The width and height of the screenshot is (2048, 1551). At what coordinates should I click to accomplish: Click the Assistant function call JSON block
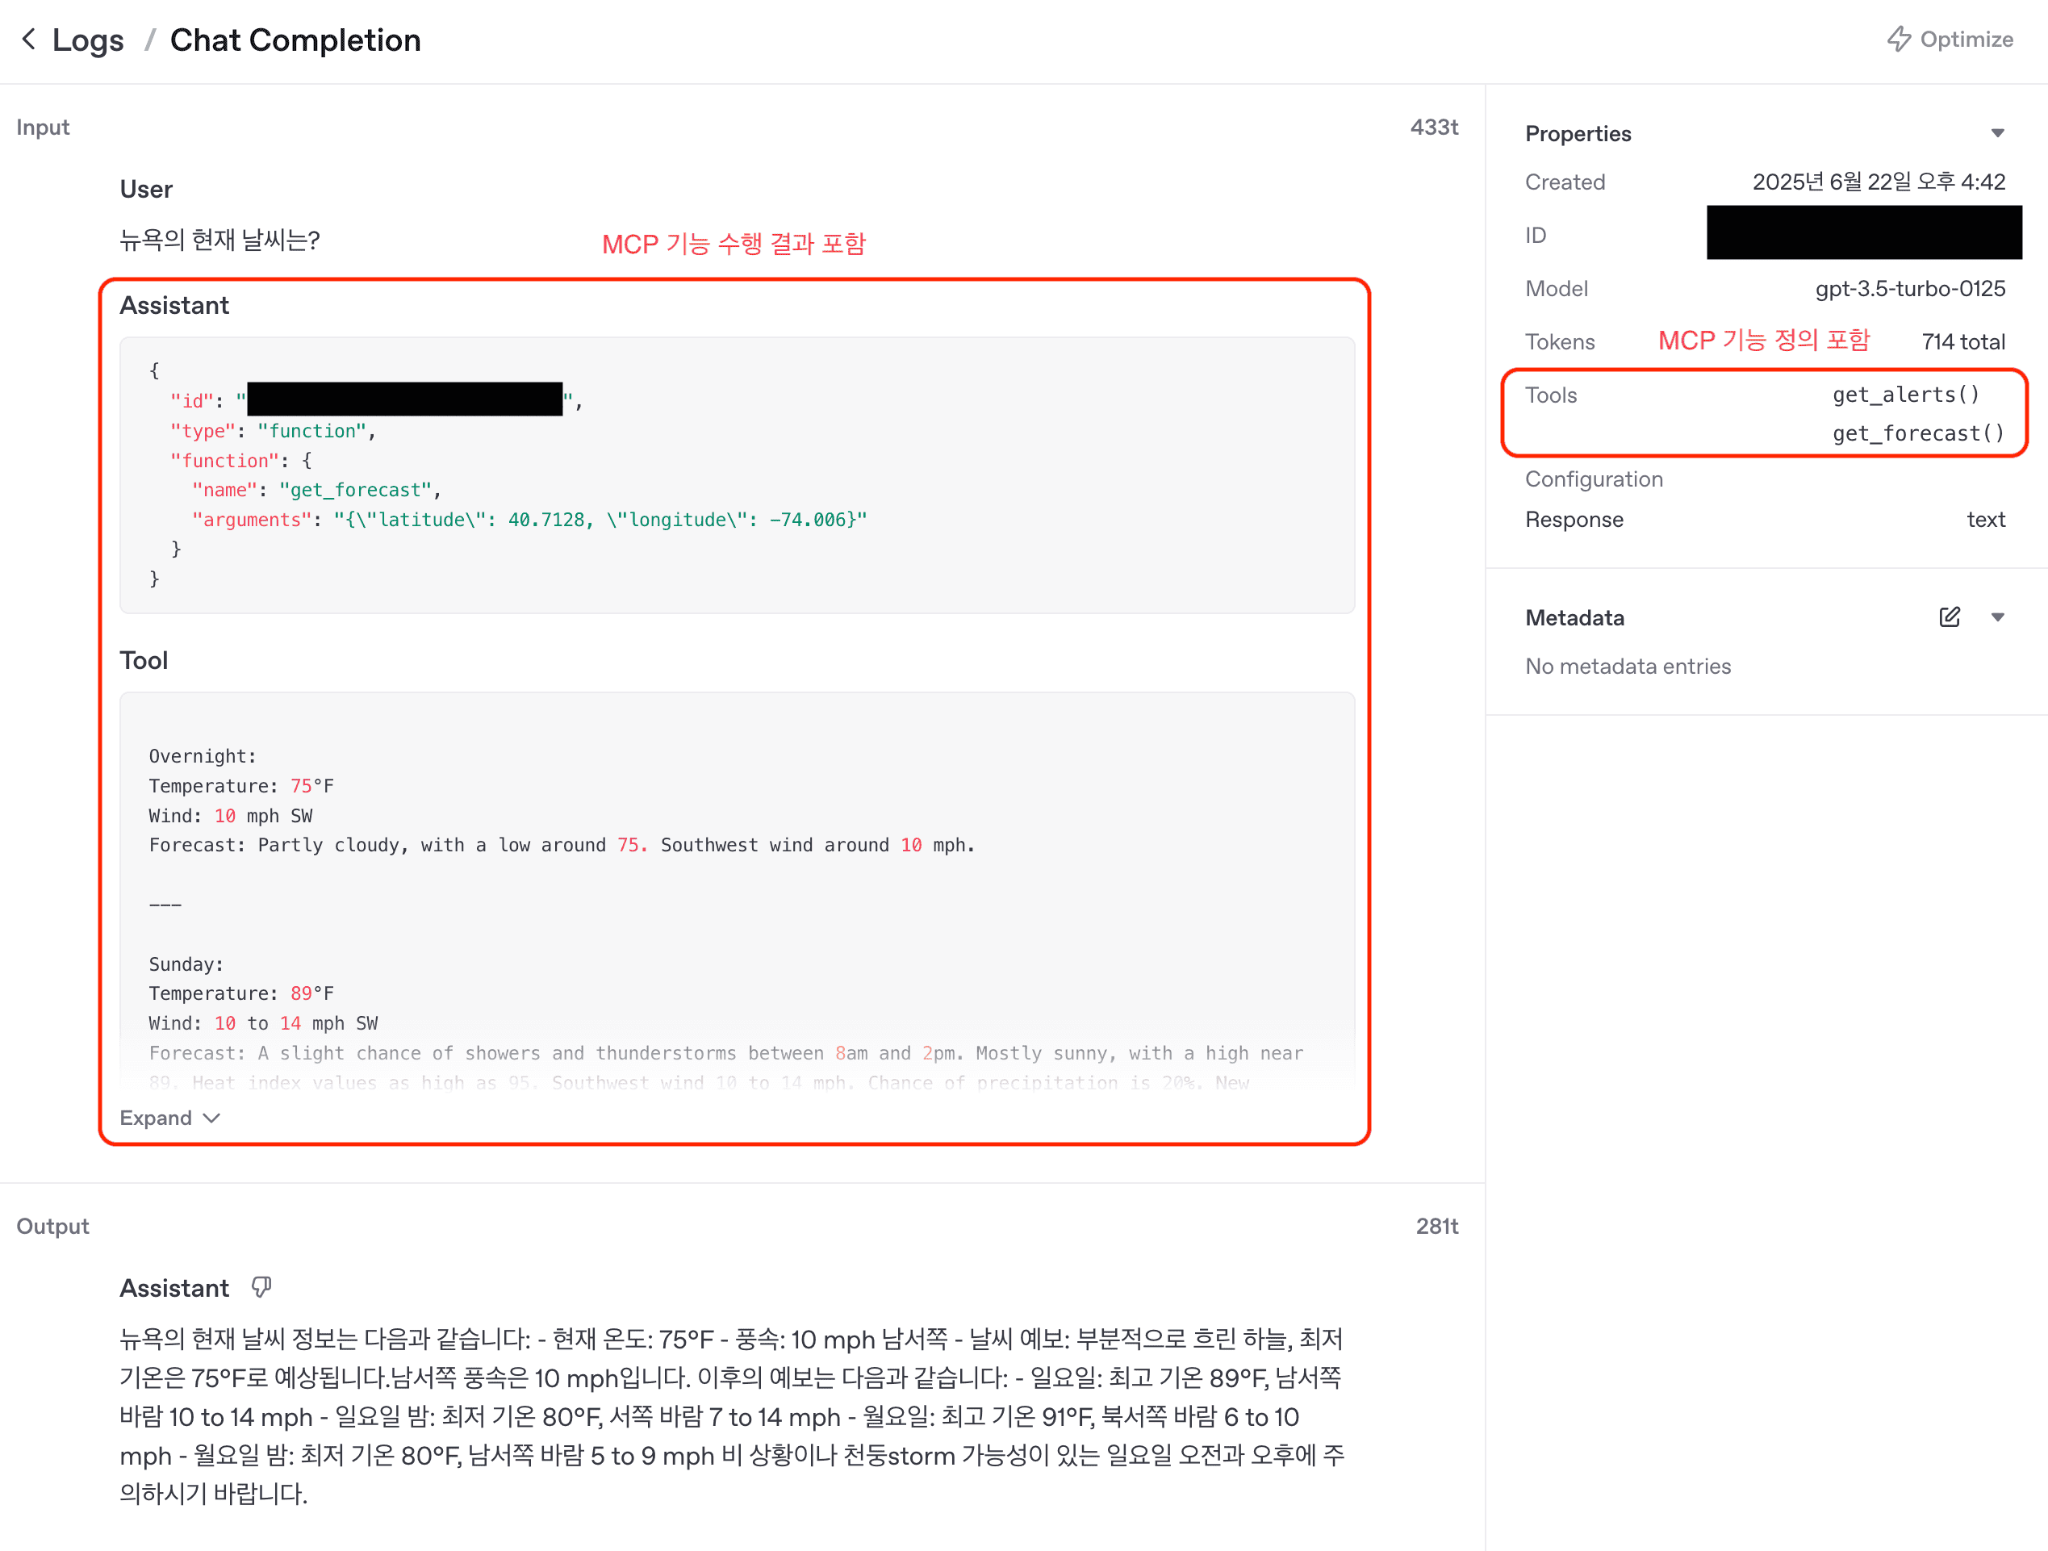tap(737, 475)
